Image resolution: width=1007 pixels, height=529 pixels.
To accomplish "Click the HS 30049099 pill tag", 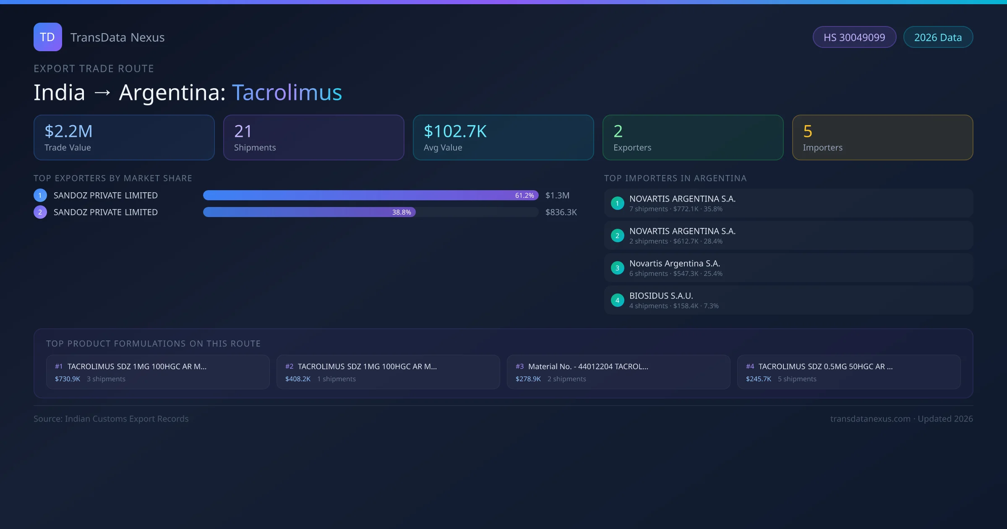I will (x=854, y=37).
